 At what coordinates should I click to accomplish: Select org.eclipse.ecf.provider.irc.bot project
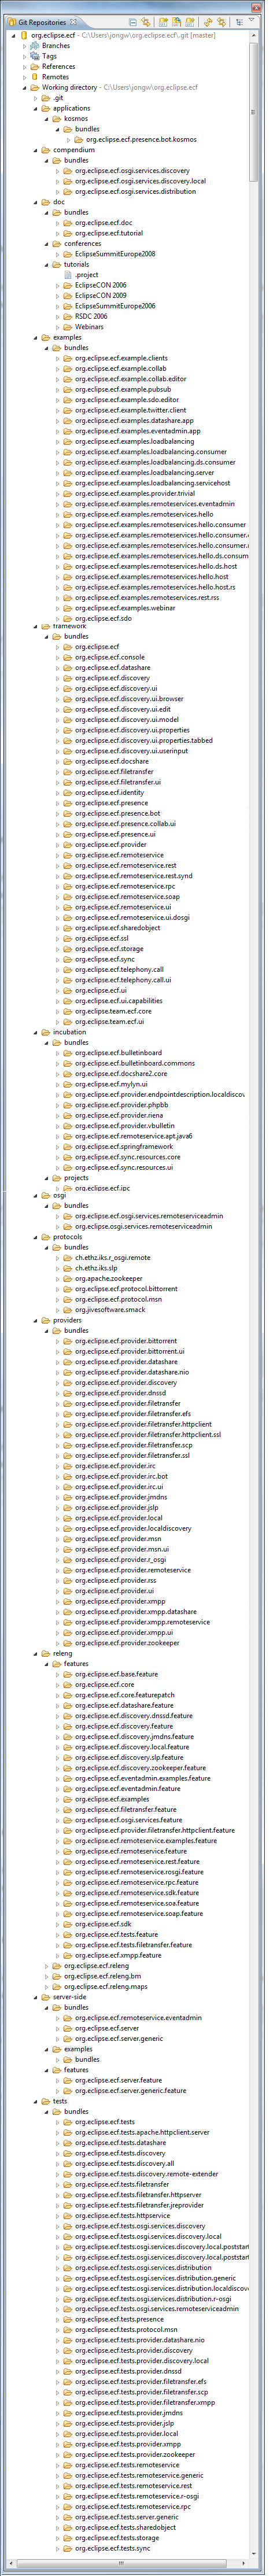click(x=121, y=1476)
